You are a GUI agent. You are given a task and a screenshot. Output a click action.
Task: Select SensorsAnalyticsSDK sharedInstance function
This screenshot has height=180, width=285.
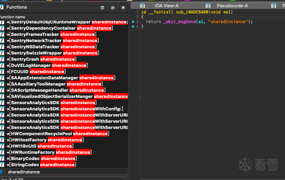click(64, 102)
